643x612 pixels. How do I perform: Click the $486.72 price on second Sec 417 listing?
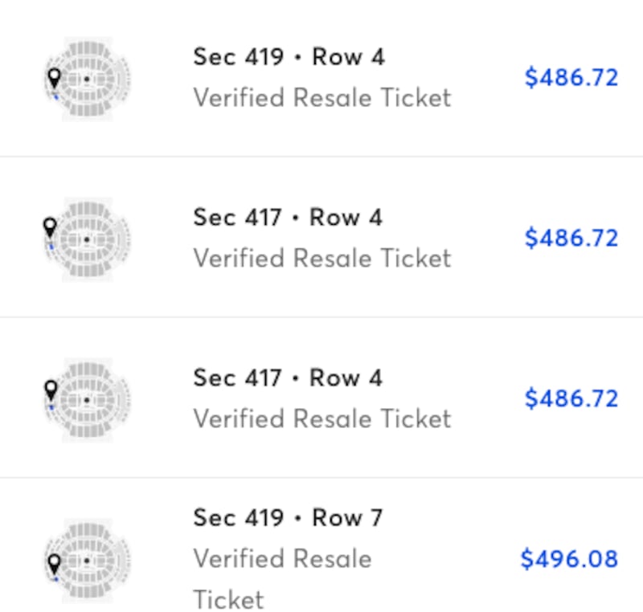click(x=571, y=399)
